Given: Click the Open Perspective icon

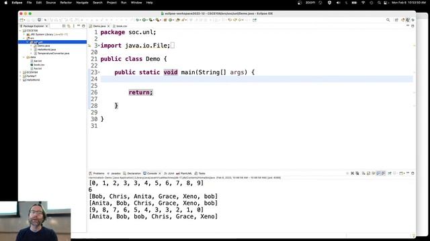Looking at the screenshot, I should point(396,20).
